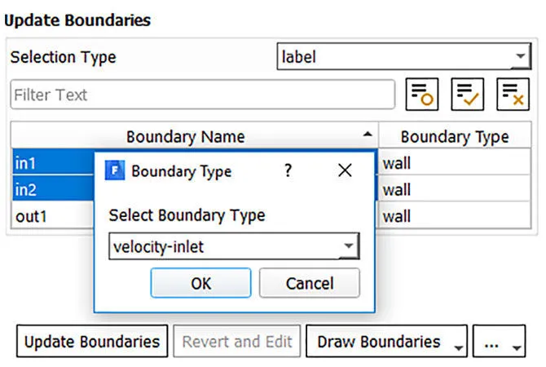Click the deselect-all-shown list icon
The height and width of the screenshot is (367, 546).
pyautogui.click(x=513, y=95)
